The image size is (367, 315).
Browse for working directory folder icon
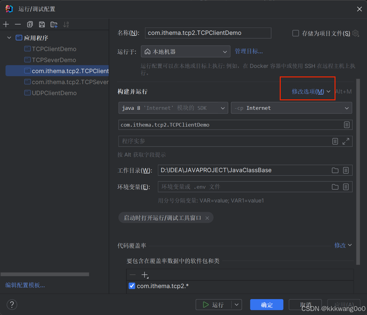point(335,170)
